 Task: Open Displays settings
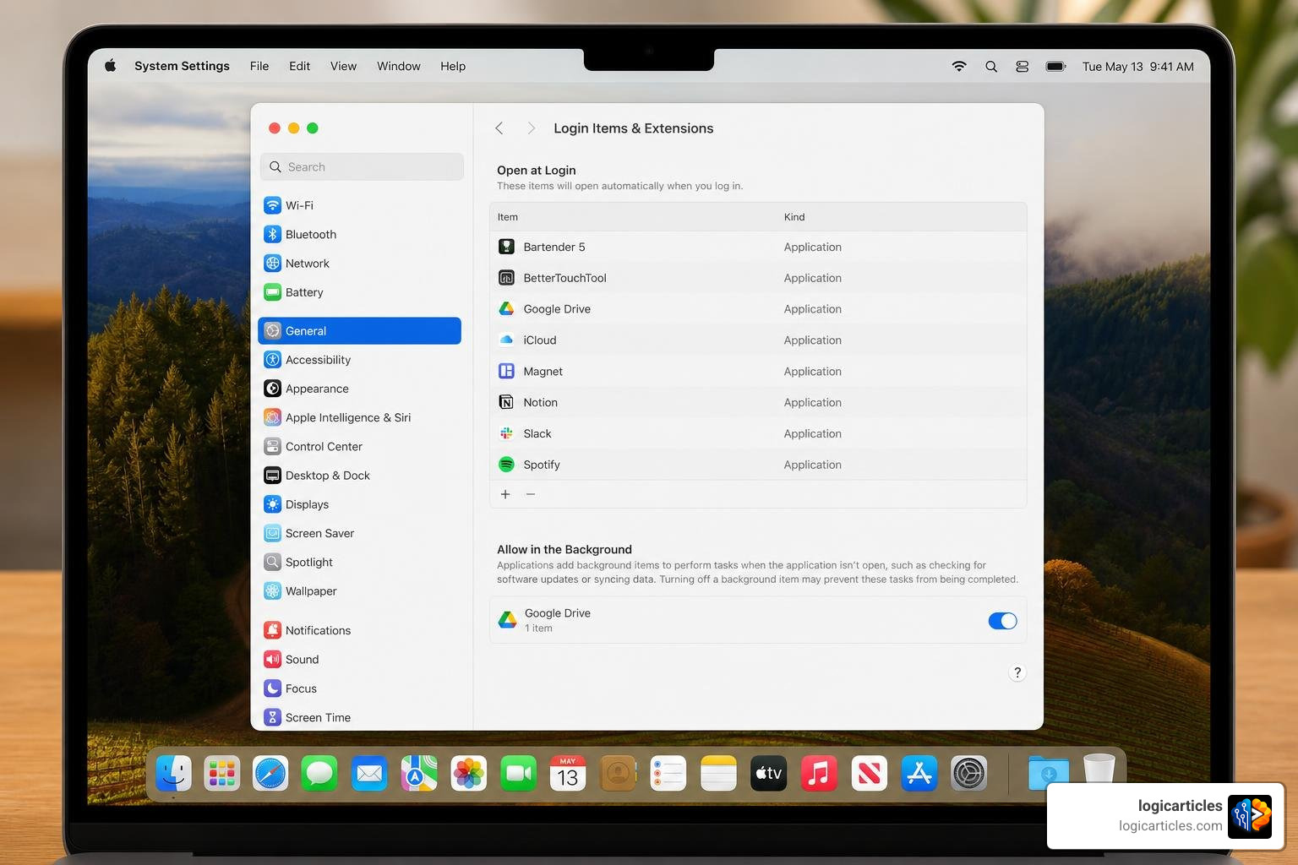(360, 504)
